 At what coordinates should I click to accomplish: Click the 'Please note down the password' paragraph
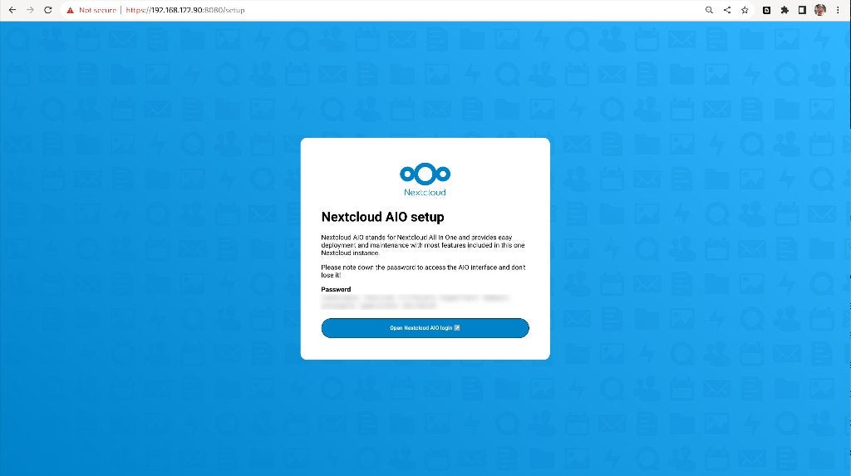click(423, 271)
